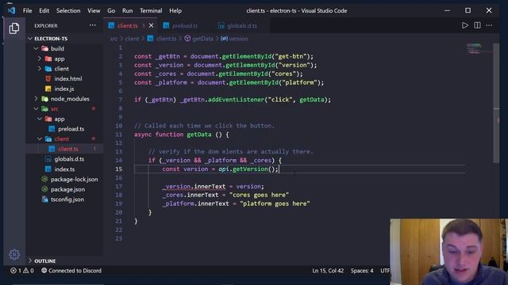This screenshot has height=285, width=508.
Task: Open preload.ts in the explorer
Action: coord(71,129)
